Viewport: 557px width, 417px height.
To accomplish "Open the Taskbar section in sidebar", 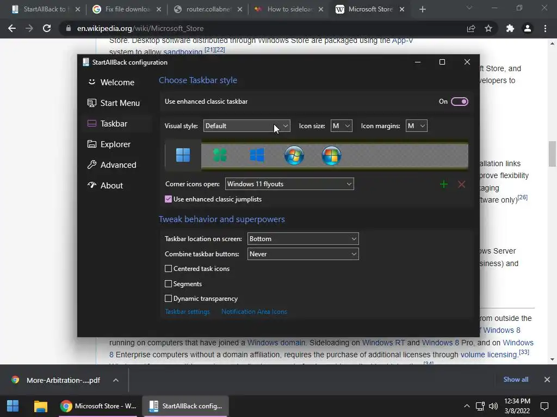I will tap(117, 123).
